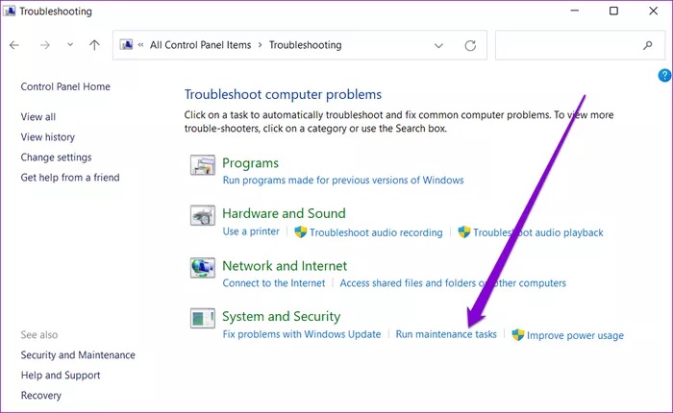Click the back navigation arrow

coord(15,45)
